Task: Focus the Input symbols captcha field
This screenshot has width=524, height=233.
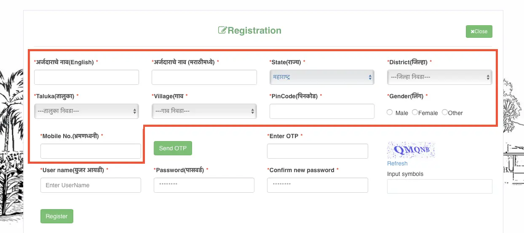Action: coord(439,186)
